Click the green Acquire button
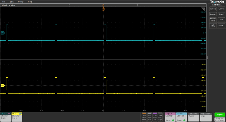Image resolution: width=226 pixels, height=122 pixels. [x=220, y=115]
